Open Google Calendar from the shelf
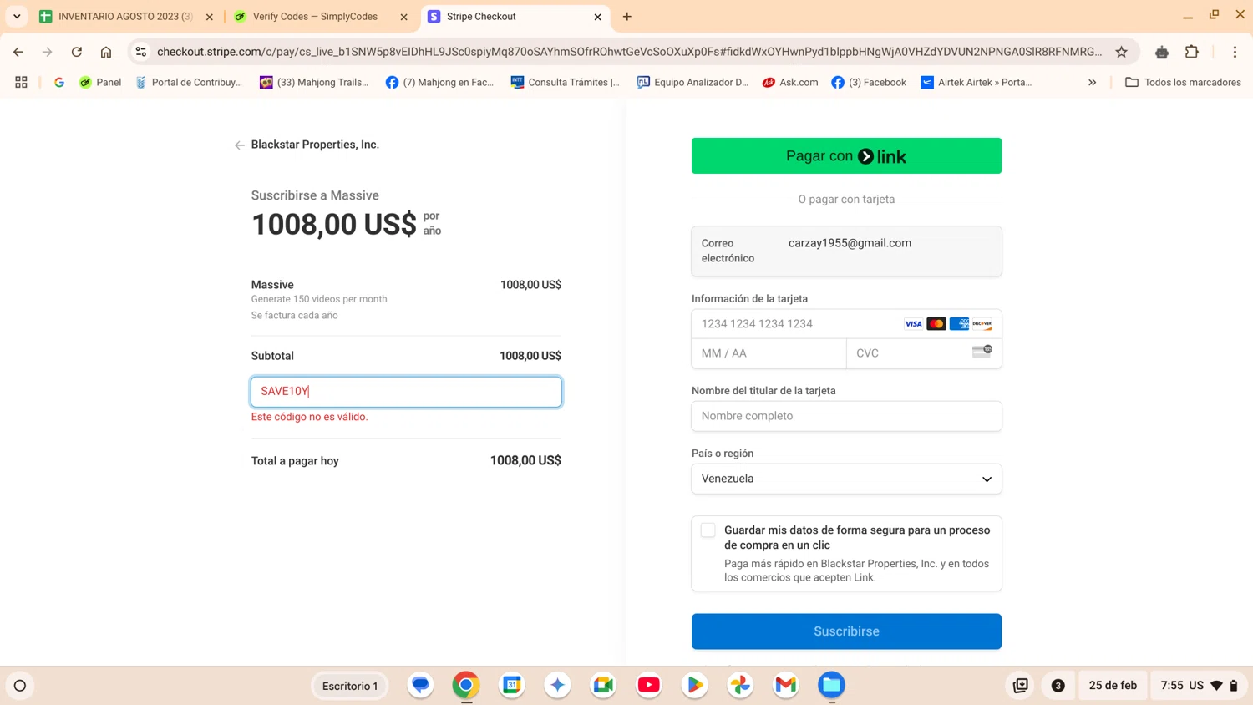This screenshot has width=1253, height=705. (x=512, y=685)
